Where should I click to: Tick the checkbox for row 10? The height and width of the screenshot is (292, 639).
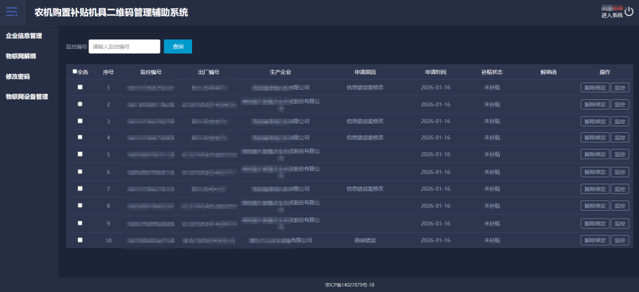coord(80,240)
